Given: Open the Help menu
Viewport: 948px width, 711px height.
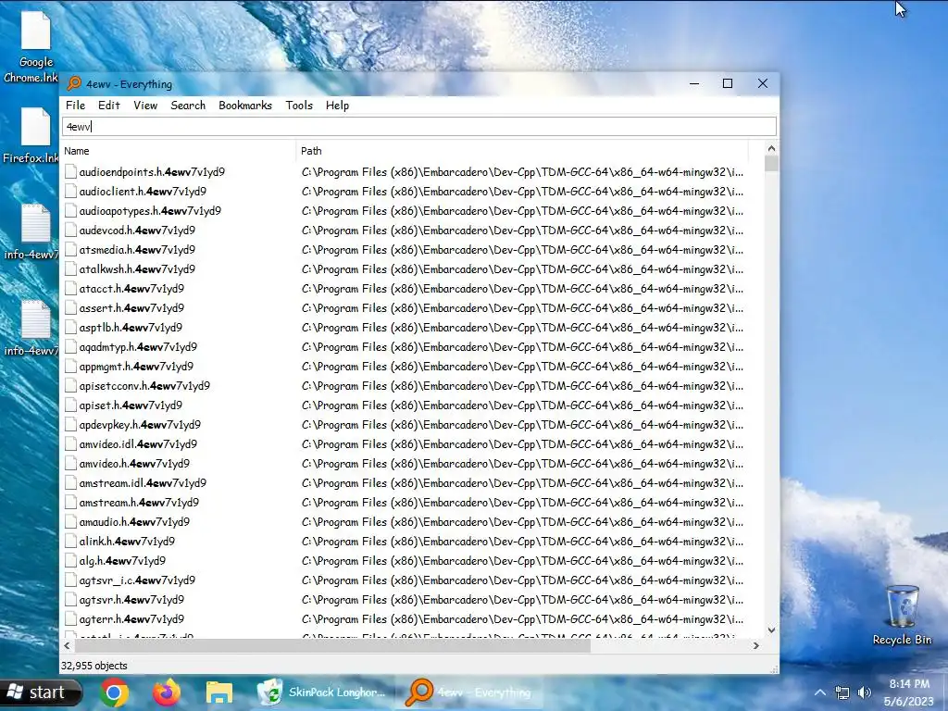Looking at the screenshot, I should [337, 106].
